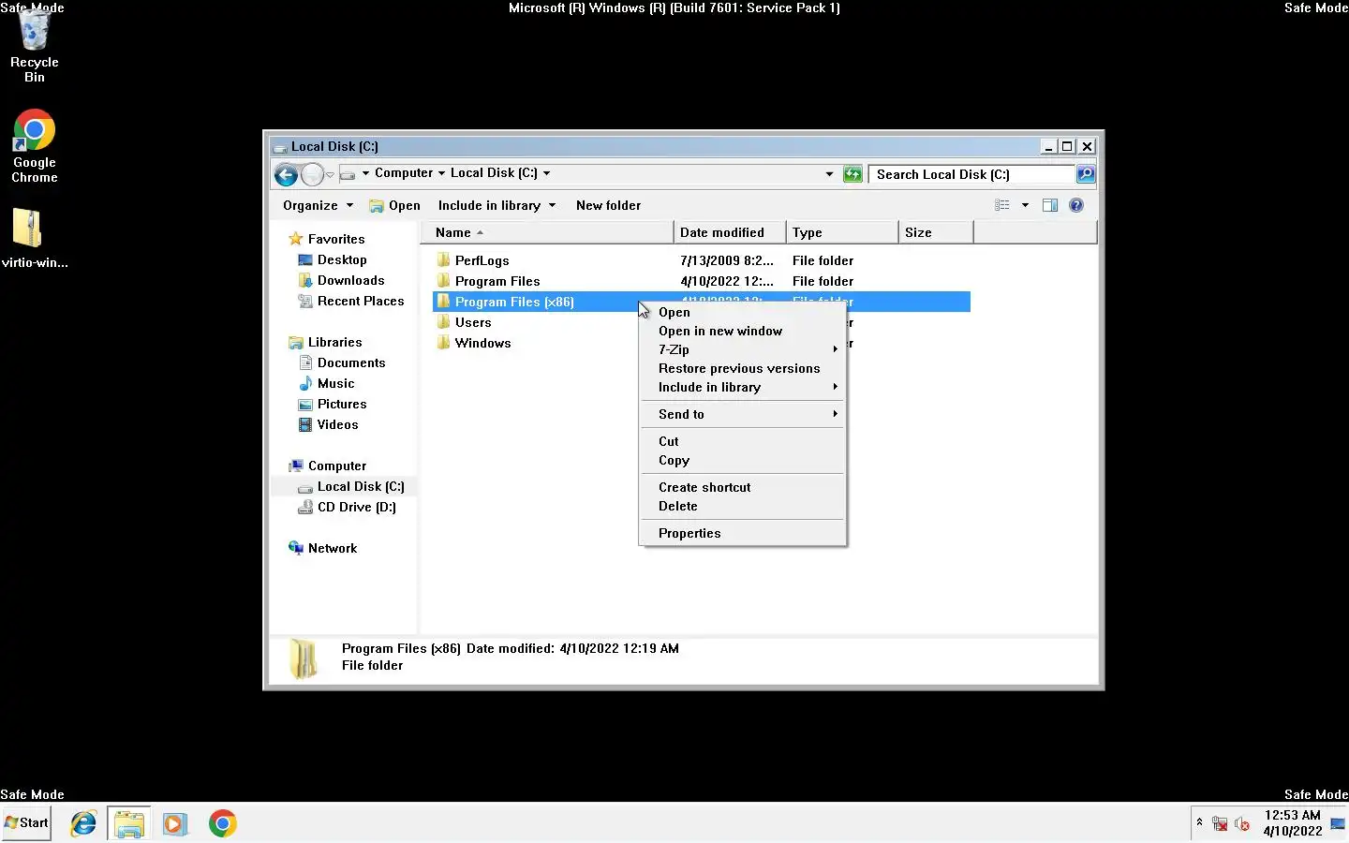Open the Music library
This screenshot has height=843, width=1349.
click(x=335, y=383)
